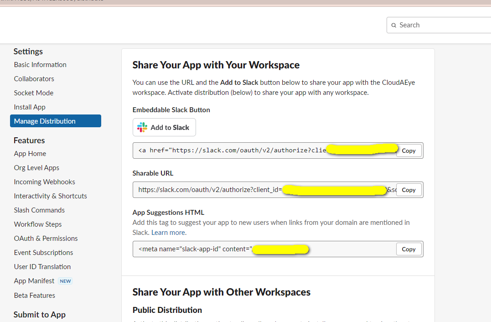Click the Sharable URL label
The height and width of the screenshot is (322, 491).
(x=153, y=173)
